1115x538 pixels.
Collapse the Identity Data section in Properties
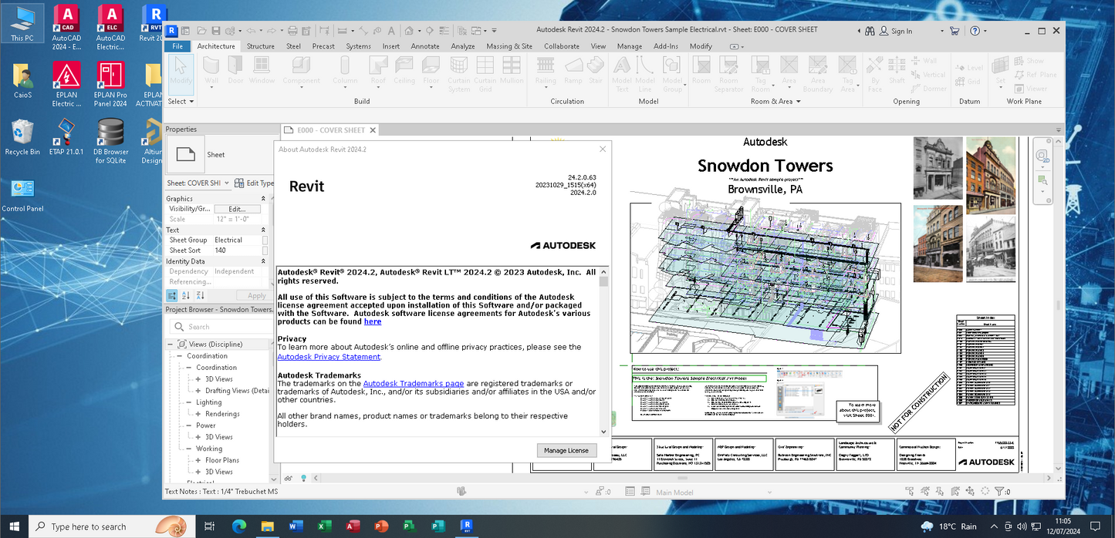point(264,261)
